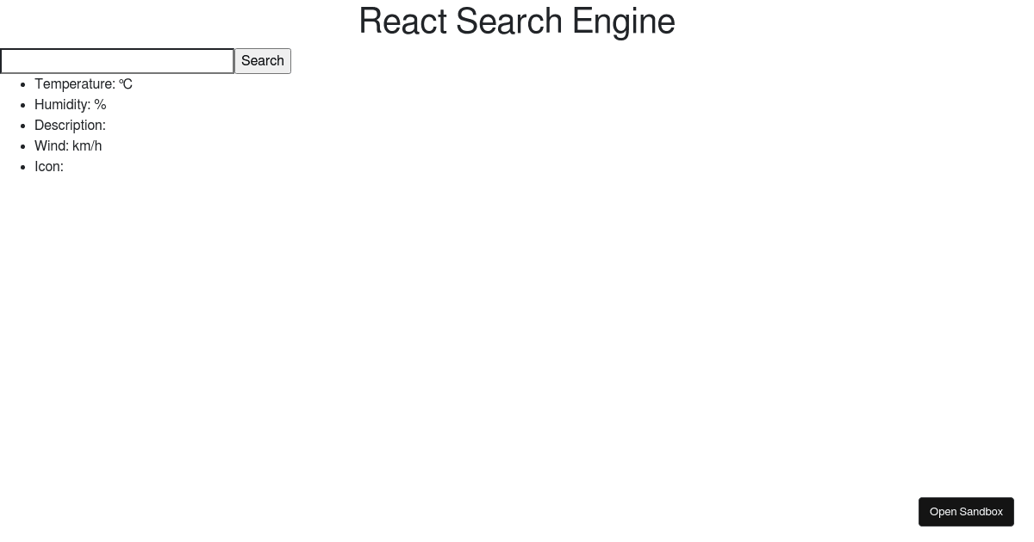1034x542 pixels.
Task: Select the Temperature list item
Action: tap(83, 84)
